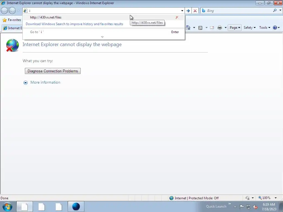Open the zoom level dropdown arrow
283x212 pixels.
click(276, 198)
